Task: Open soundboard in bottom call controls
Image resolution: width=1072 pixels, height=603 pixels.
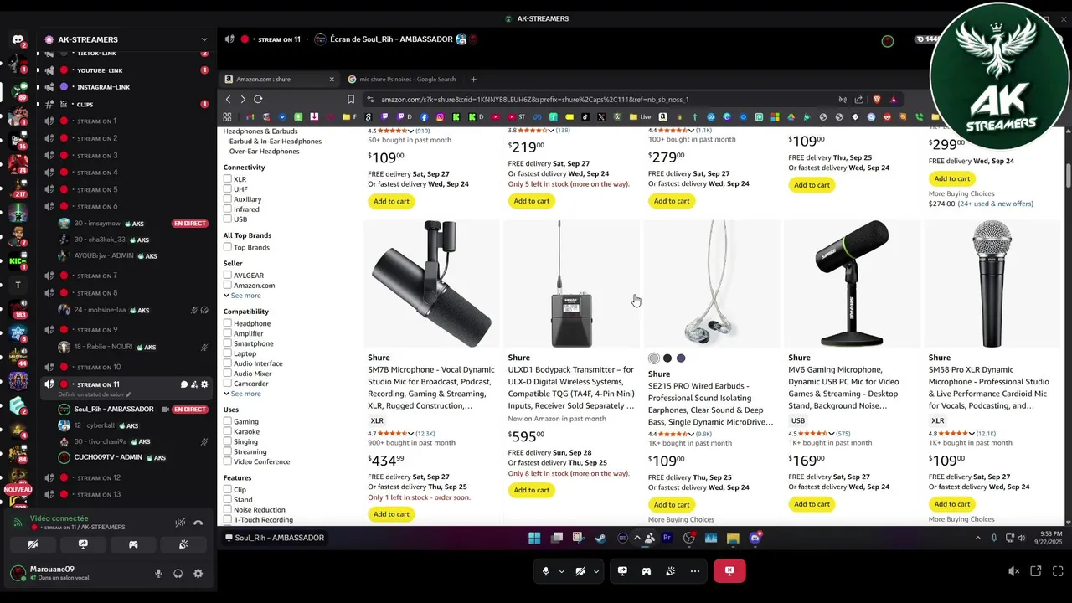Action: click(x=671, y=571)
